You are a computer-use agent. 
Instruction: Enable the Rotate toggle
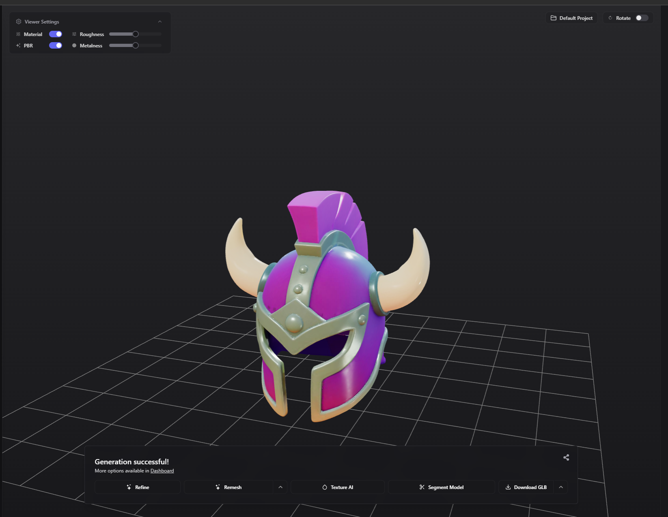pos(641,18)
